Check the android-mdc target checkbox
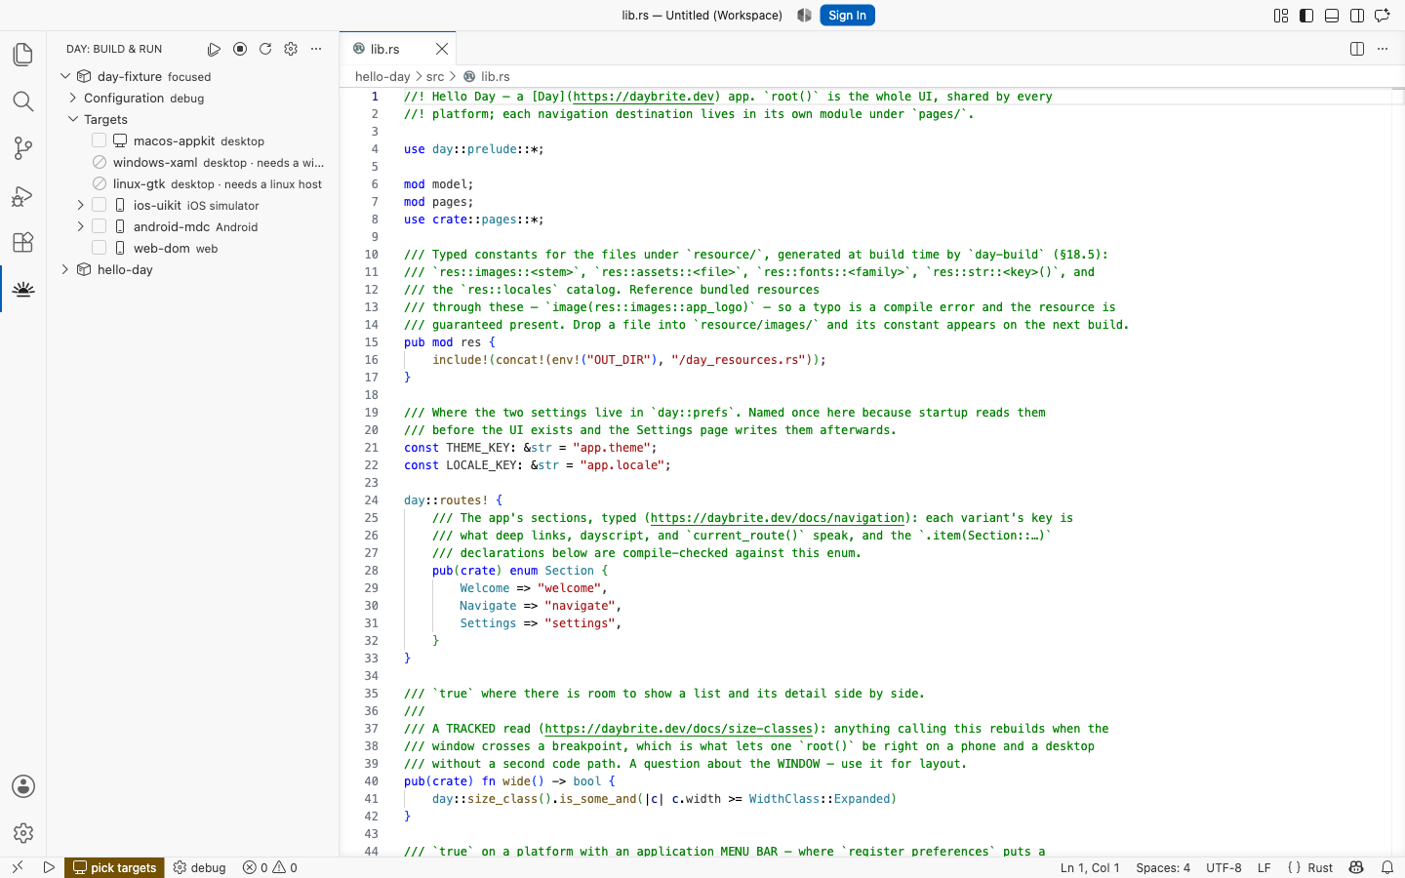Viewport: 1405px width, 878px height. point(100,226)
